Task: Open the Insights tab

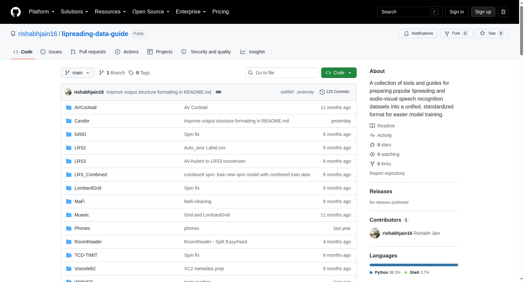Action: [253, 52]
